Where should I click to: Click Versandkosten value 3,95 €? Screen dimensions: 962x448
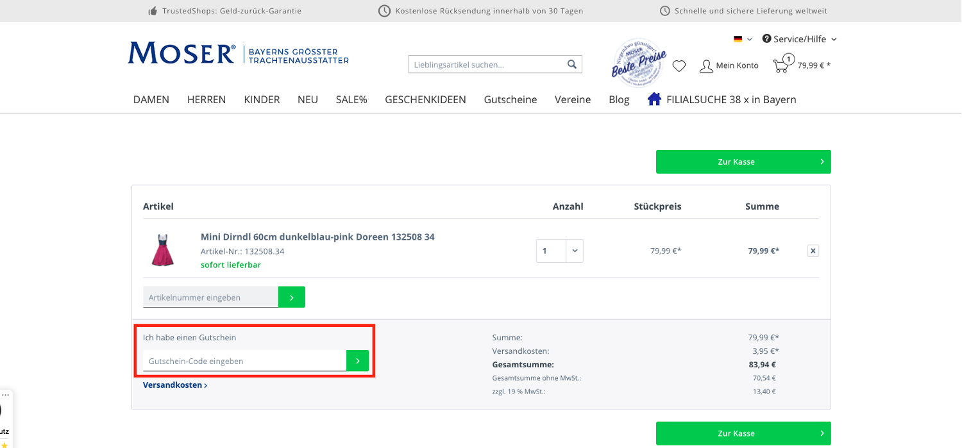tap(766, 351)
